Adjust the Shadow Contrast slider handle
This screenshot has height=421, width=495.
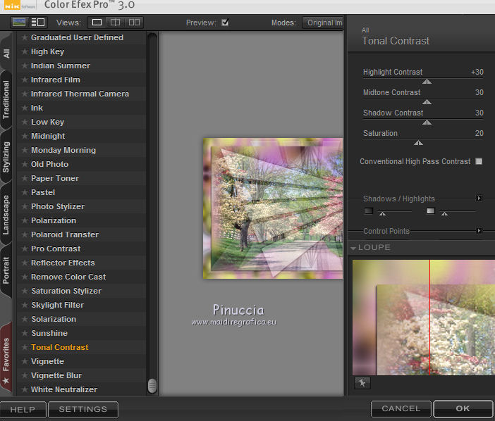[427, 122]
